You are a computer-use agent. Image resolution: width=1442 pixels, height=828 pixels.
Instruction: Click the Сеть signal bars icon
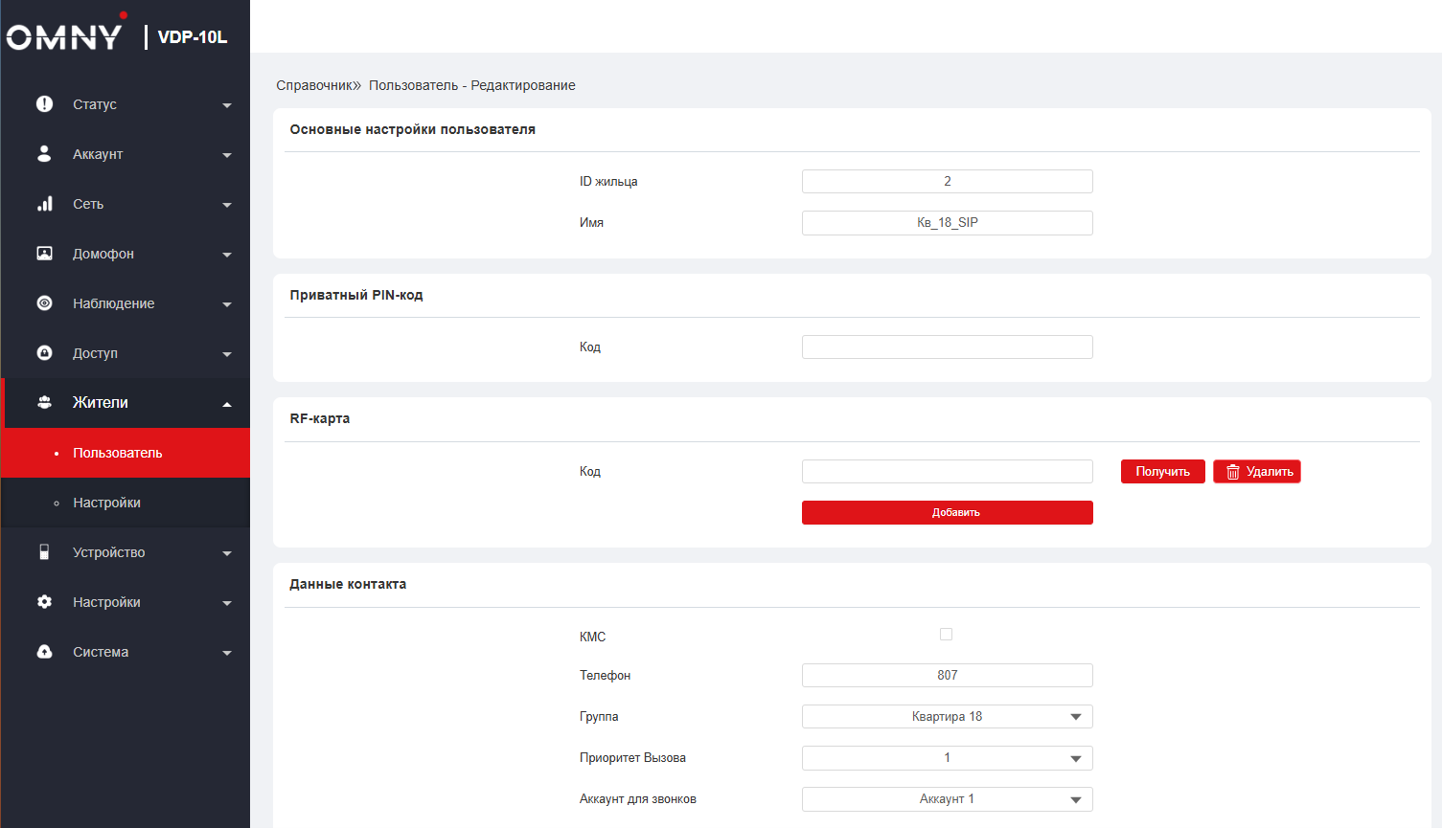tap(44, 204)
